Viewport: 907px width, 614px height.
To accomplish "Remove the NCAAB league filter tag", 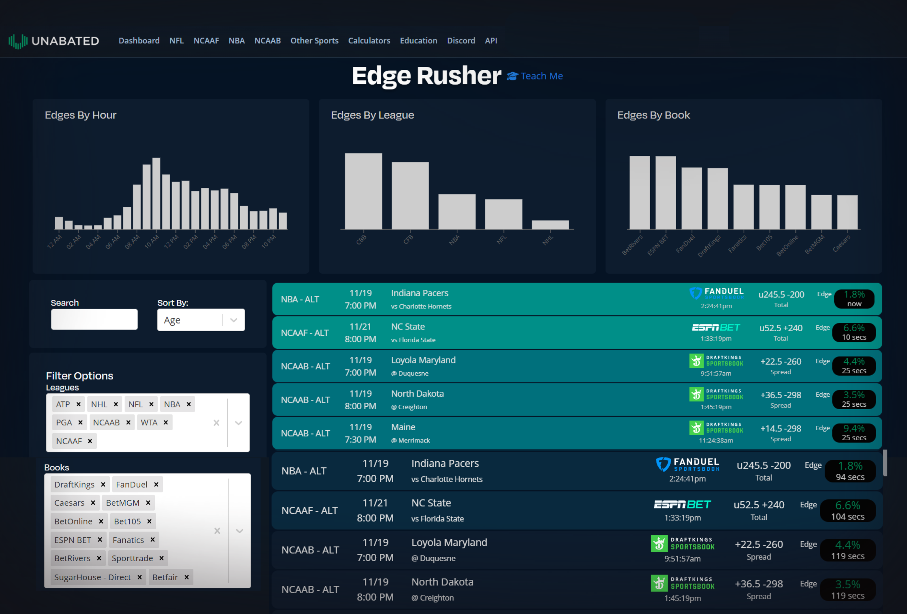I will (128, 422).
